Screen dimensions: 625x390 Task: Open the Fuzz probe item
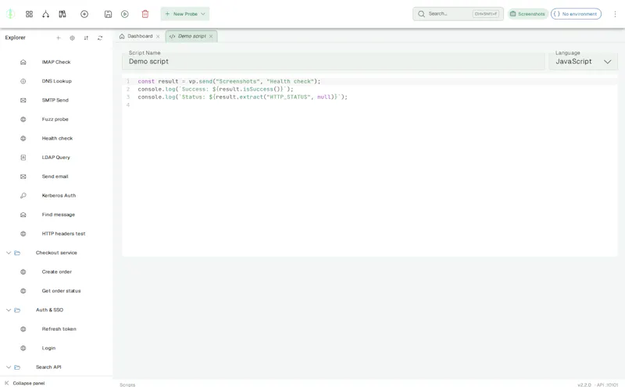[55, 119]
